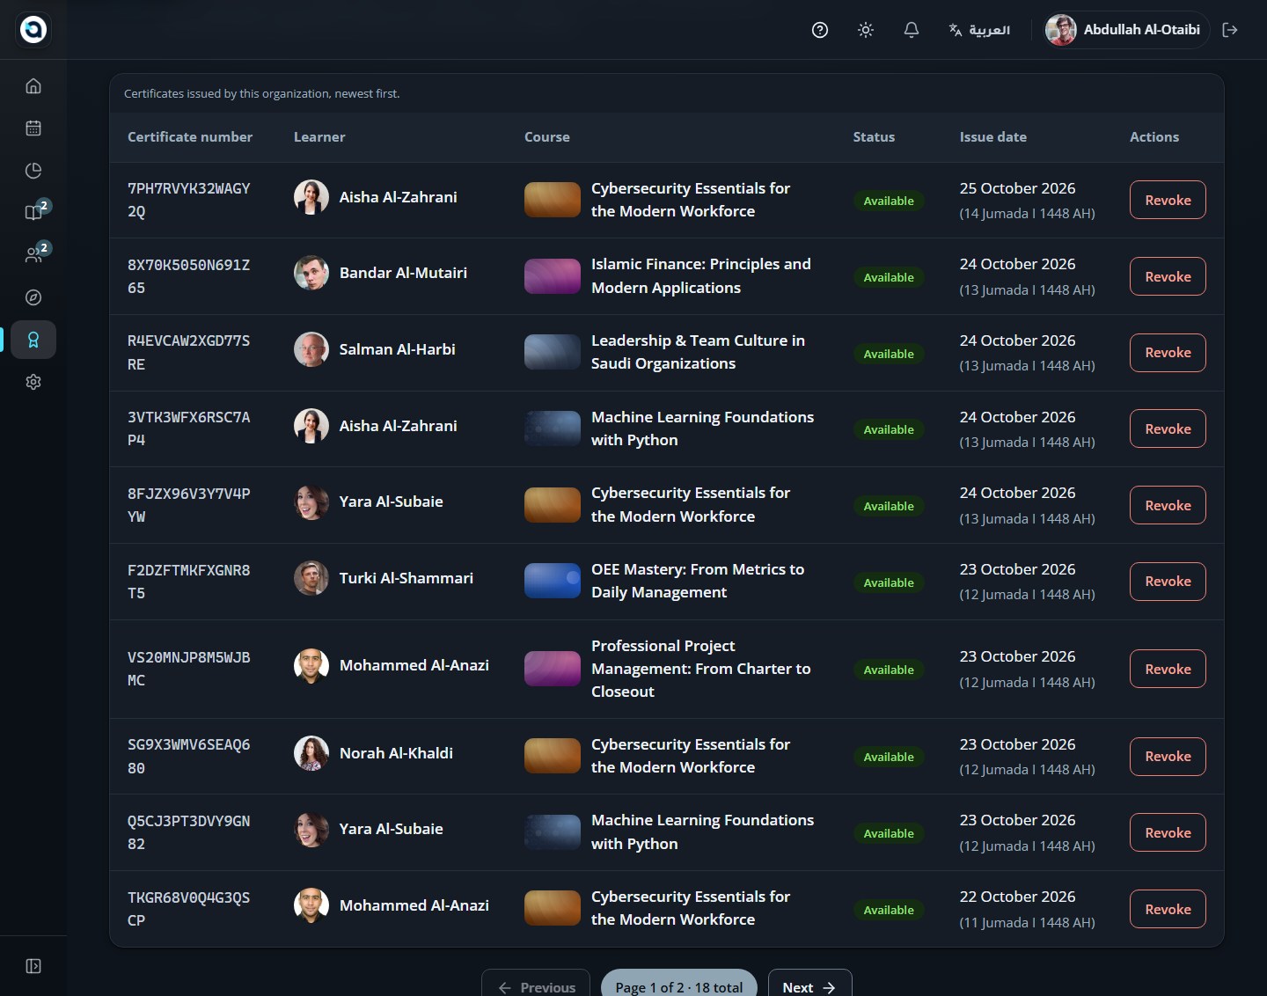Click the Certificate number column header
The image size is (1267, 996).
point(190,137)
